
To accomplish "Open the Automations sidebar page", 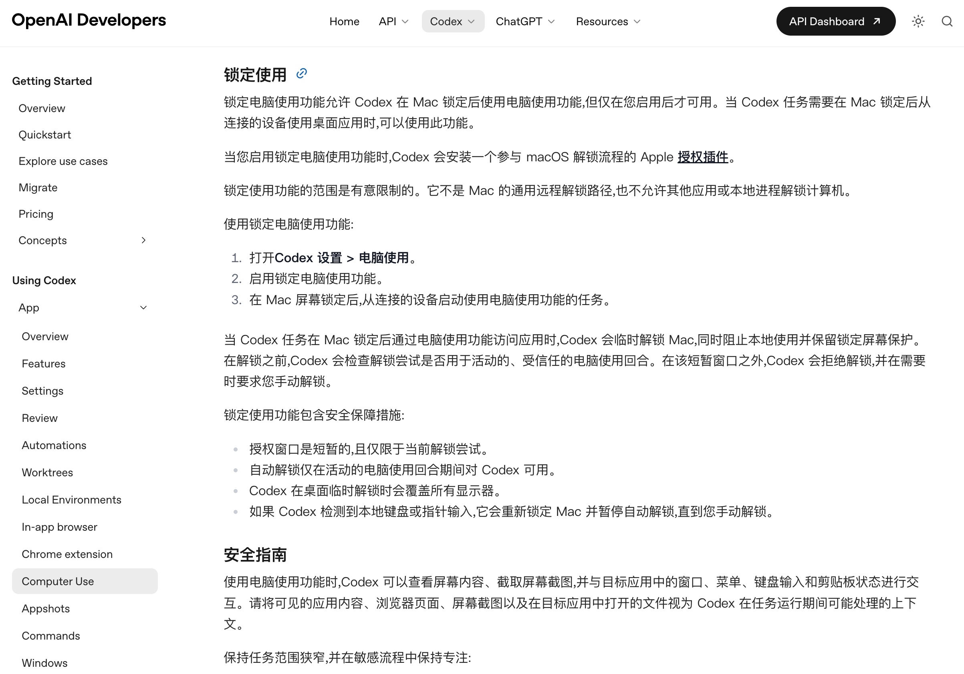I will click(54, 445).
